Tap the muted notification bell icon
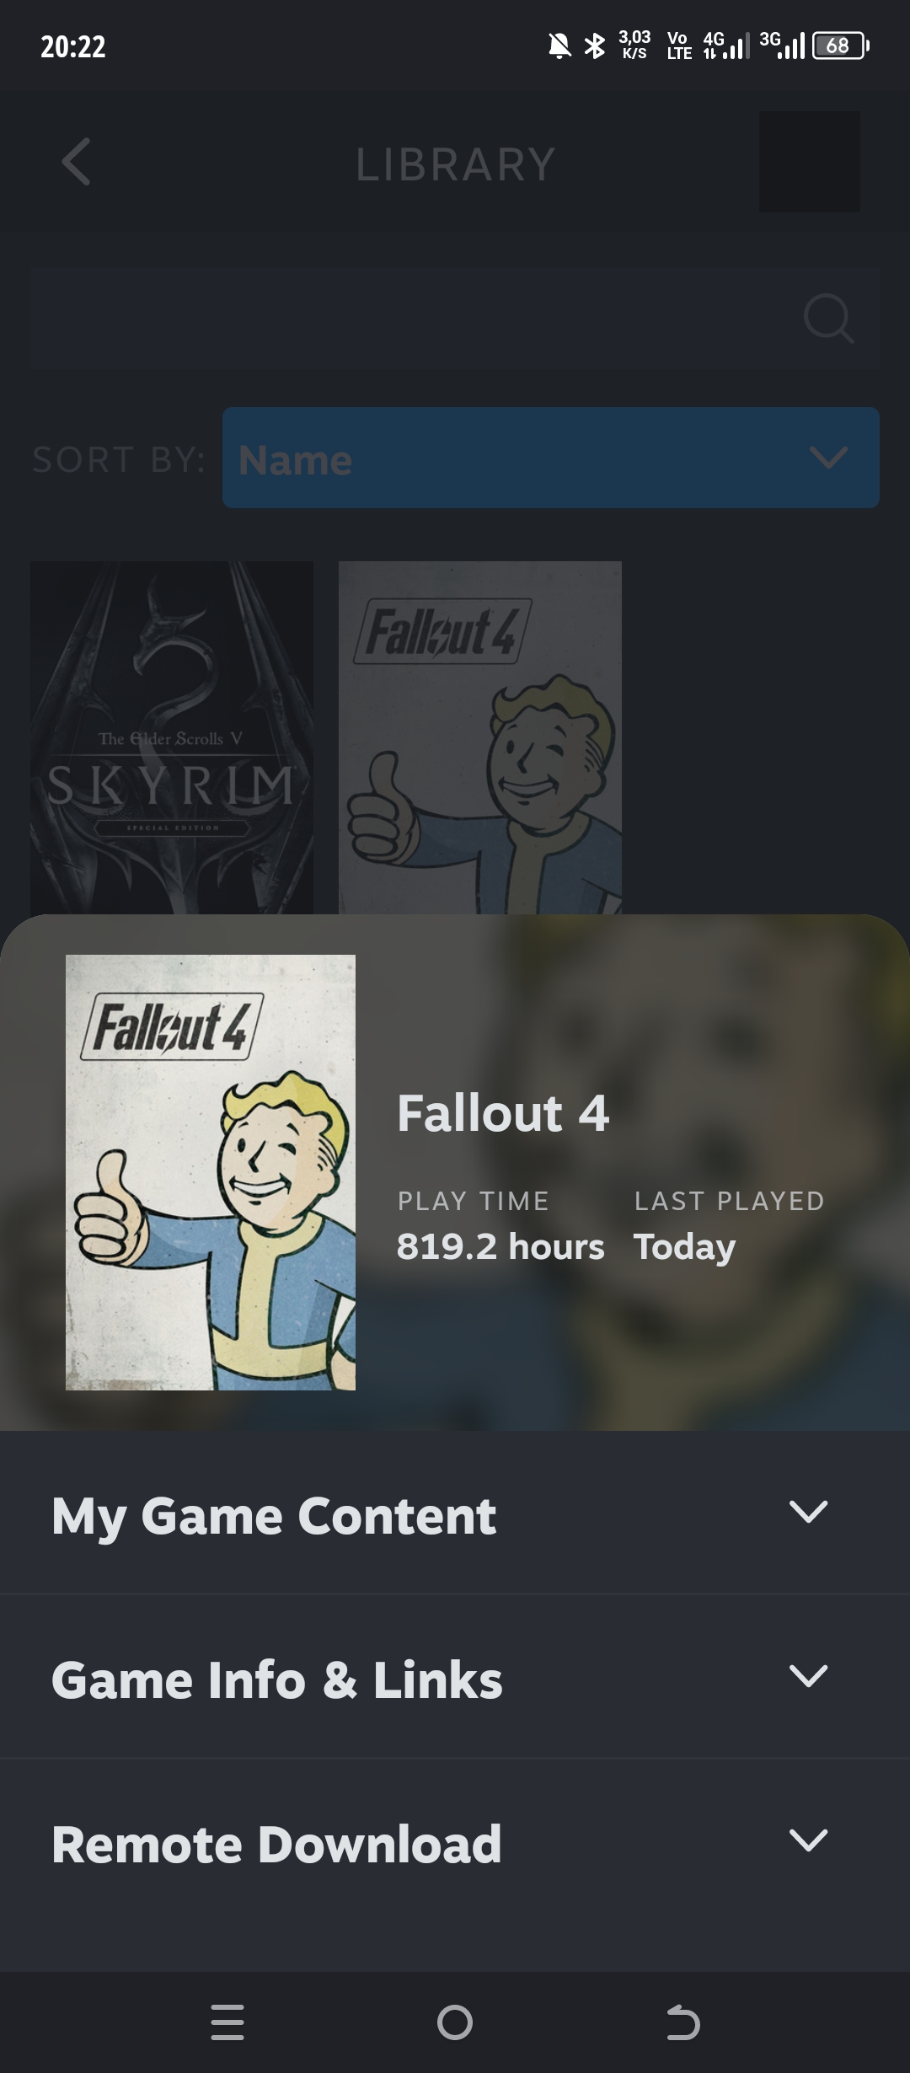This screenshot has width=910, height=2073. (559, 46)
